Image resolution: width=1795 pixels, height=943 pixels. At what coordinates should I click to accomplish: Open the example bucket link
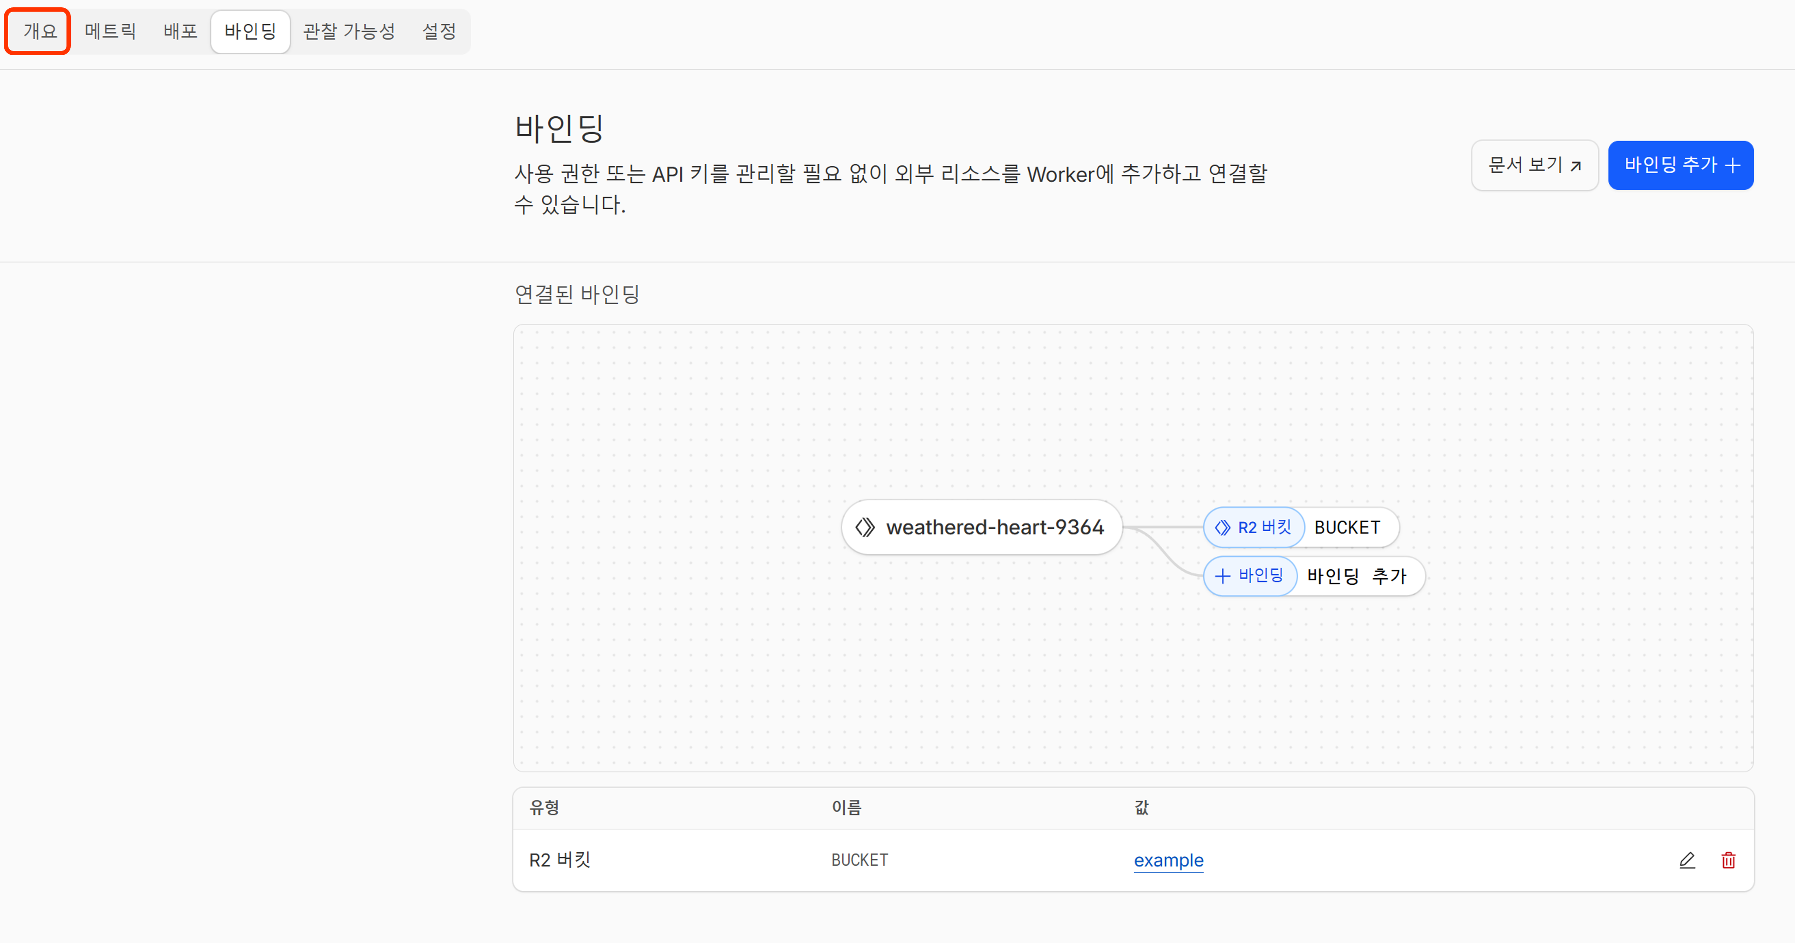tap(1168, 860)
